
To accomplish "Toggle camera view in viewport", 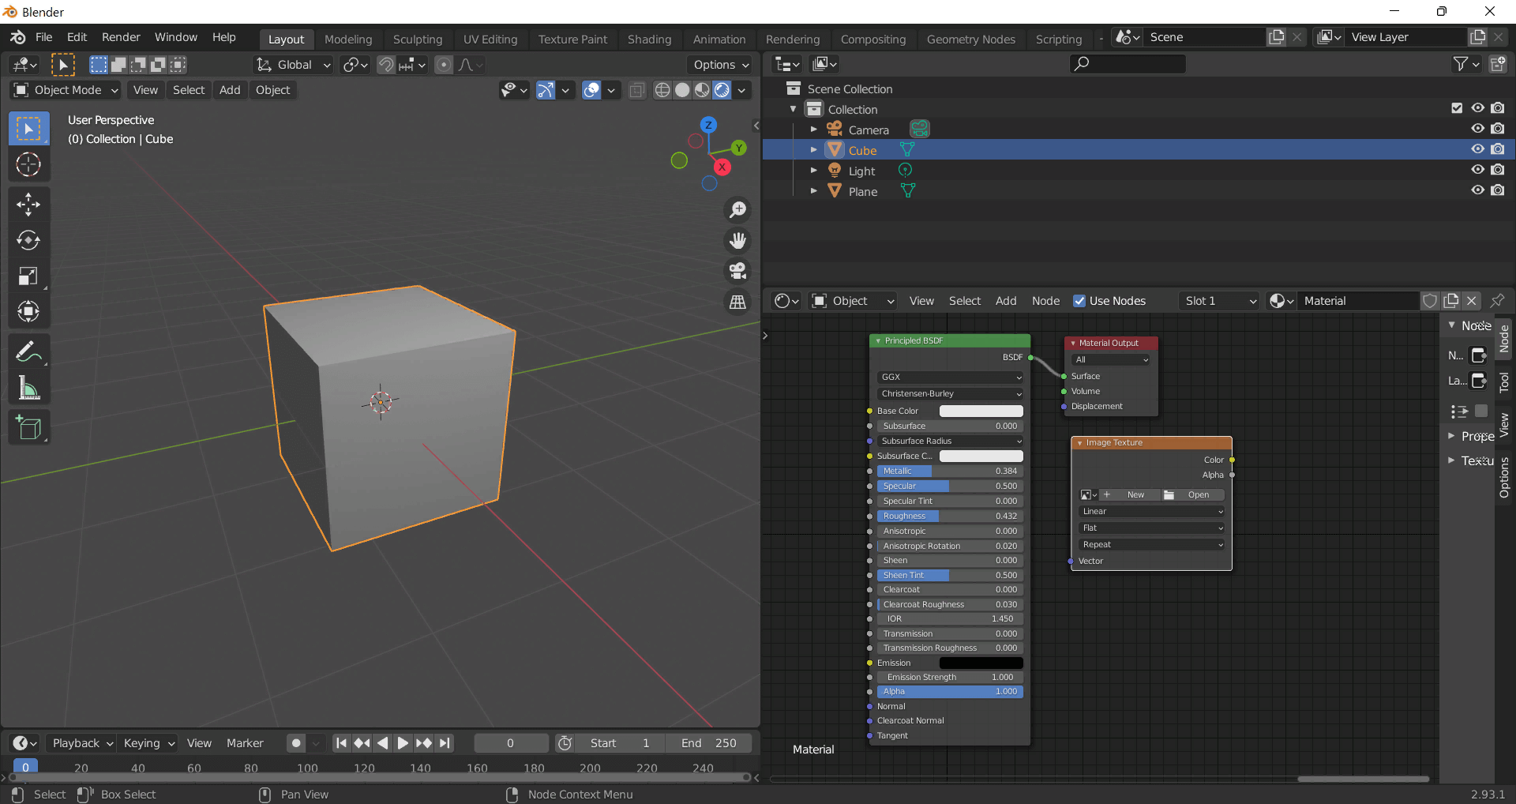I will (737, 271).
